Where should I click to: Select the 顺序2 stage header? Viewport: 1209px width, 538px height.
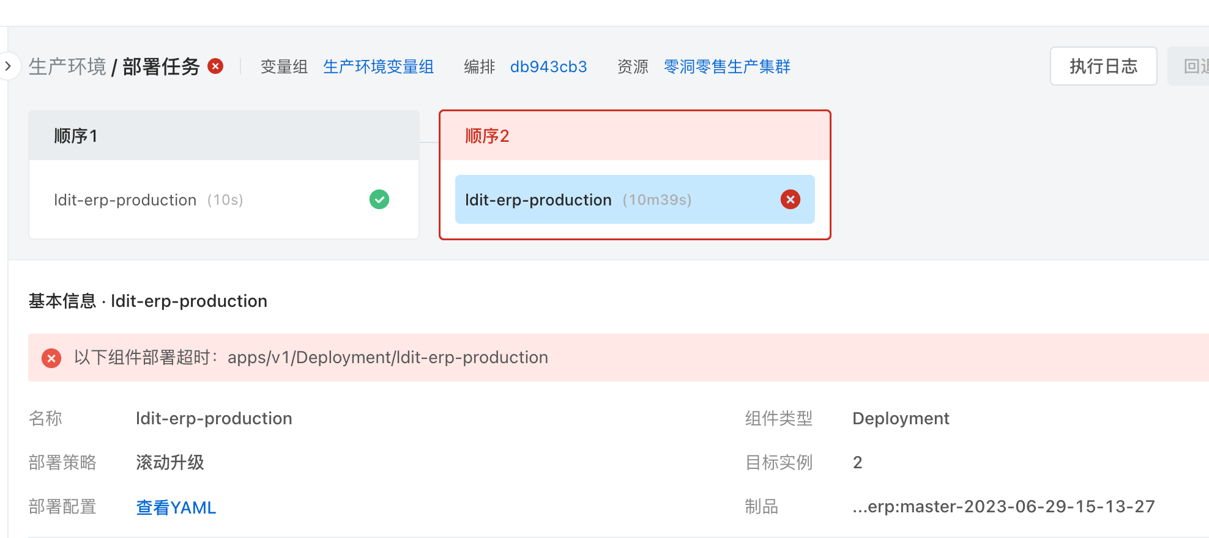pos(634,136)
